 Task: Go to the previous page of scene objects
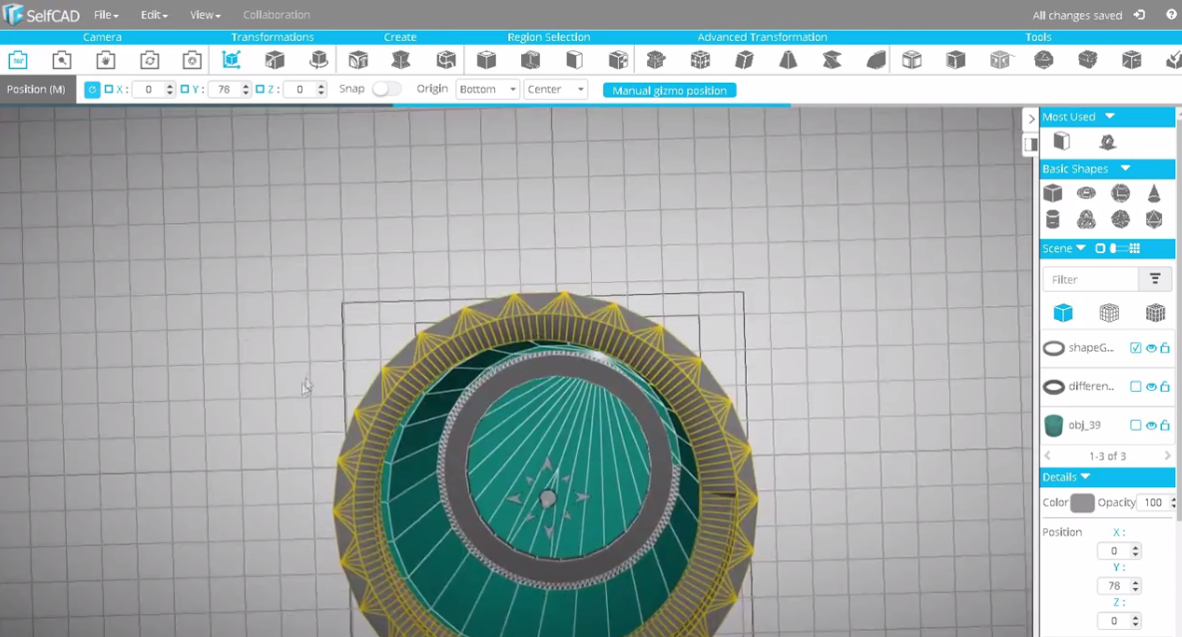click(x=1047, y=456)
